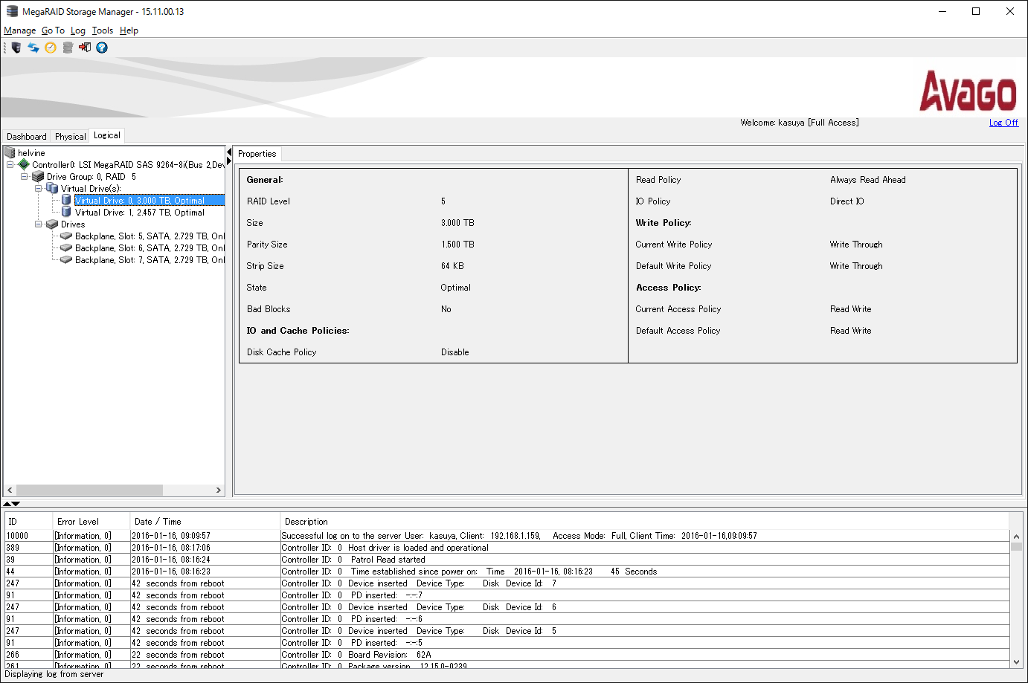Screen dimensions: 1028x683
Task: Select log row 'Board Revision: 62A'
Action: [x=507, y=655]
